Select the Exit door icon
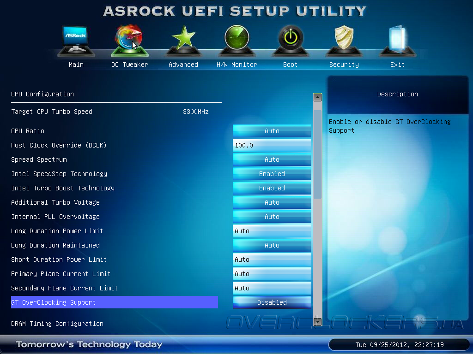473x354 pixels. 397,41
